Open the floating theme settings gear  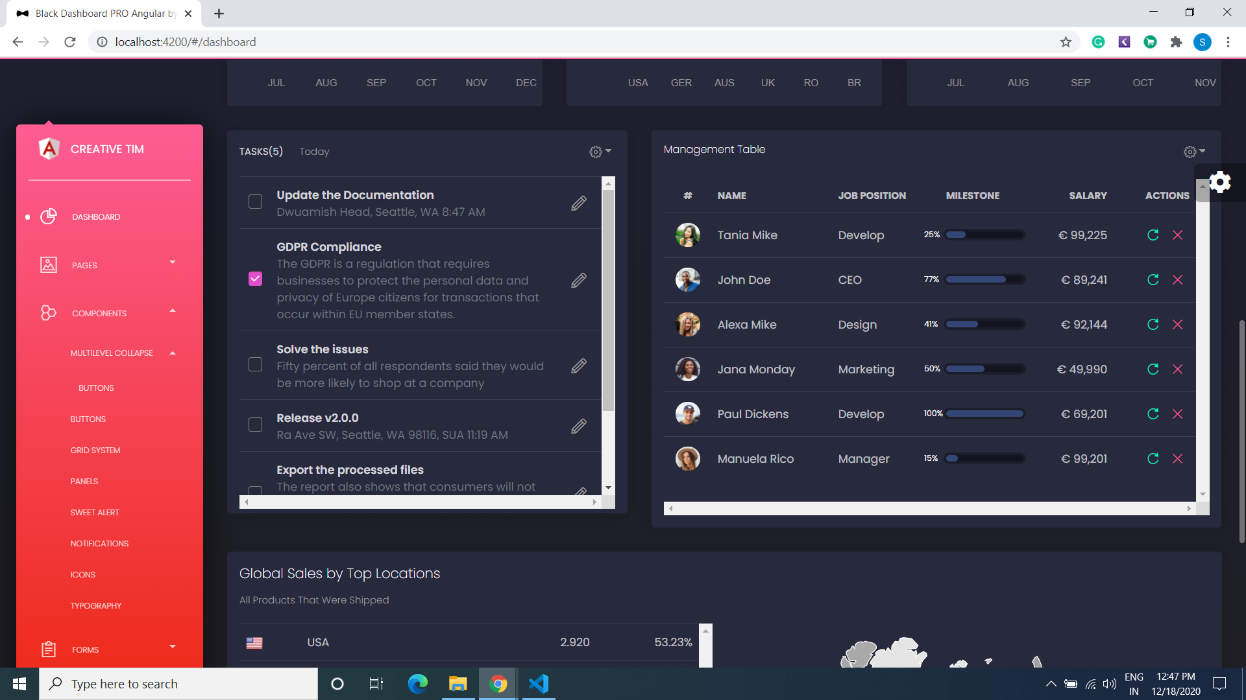click(x=1221, y=182)
